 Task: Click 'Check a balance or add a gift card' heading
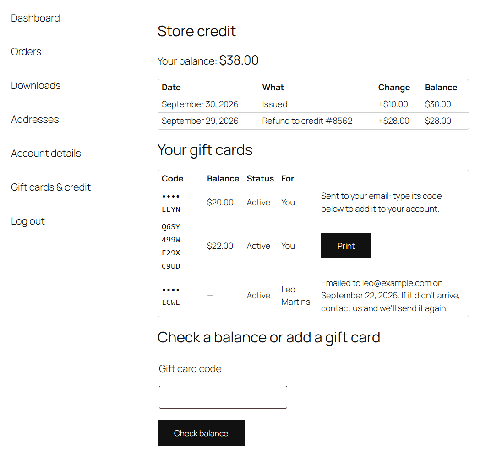click(x=269, y=337)
